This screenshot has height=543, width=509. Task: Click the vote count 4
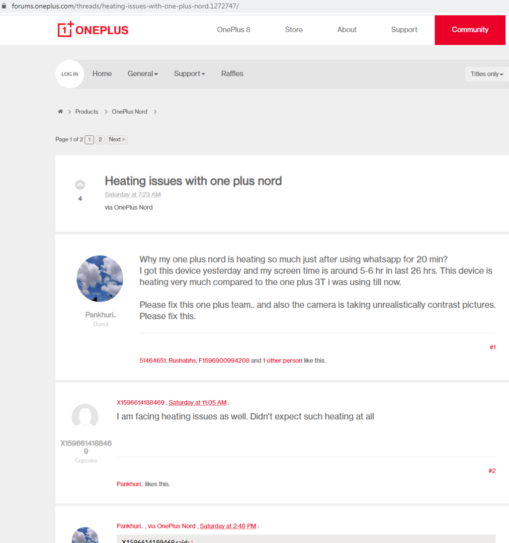click(x=80, y=199)
